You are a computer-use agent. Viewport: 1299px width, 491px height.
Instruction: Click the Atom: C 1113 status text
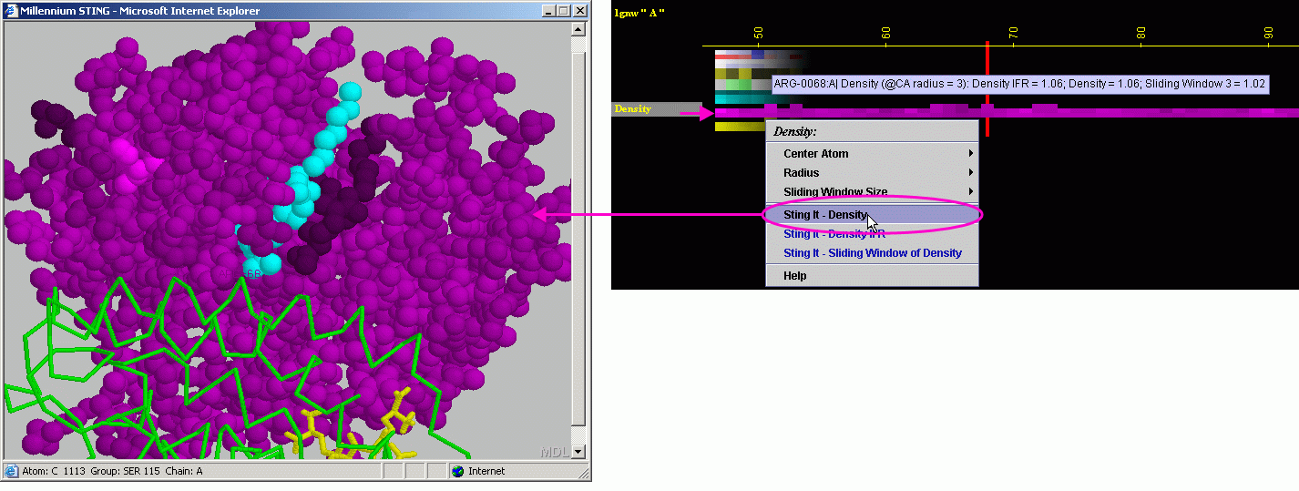[x=111, y=471]
